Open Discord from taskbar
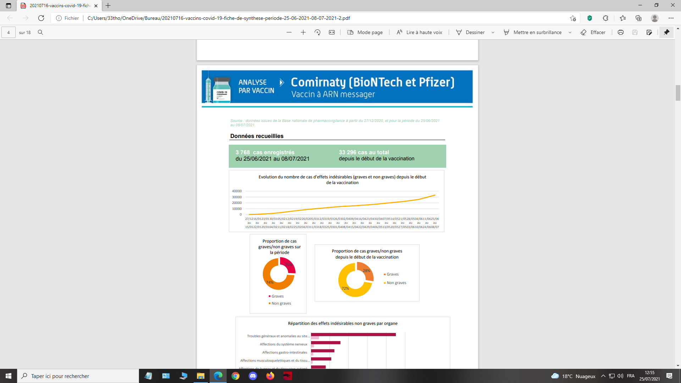This screenshot has height=383, width=681. coord(253,376)
